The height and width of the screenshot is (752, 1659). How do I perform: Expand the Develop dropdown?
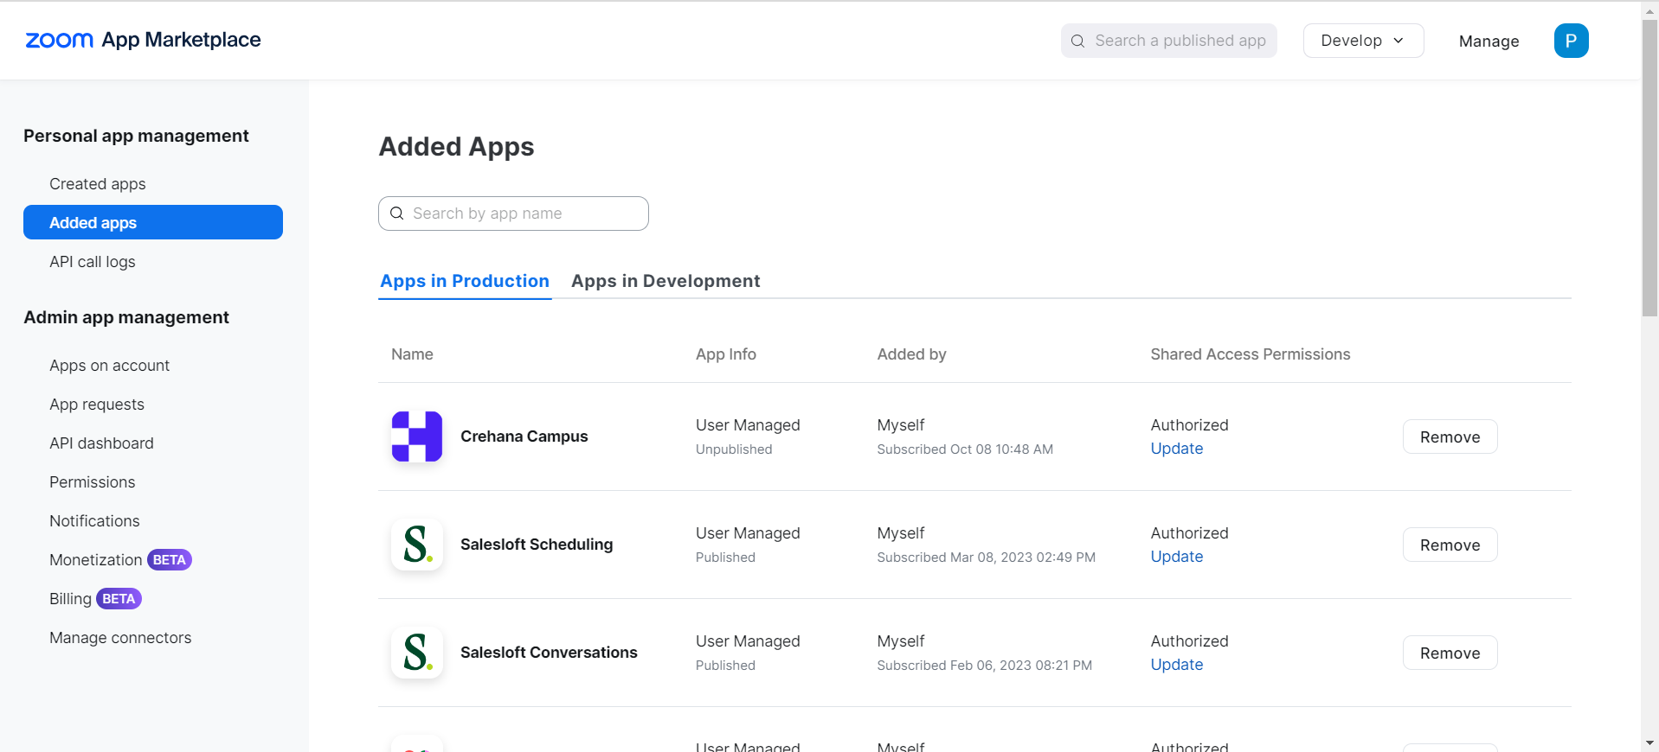pyautogui.click(x=1363, y=41)
